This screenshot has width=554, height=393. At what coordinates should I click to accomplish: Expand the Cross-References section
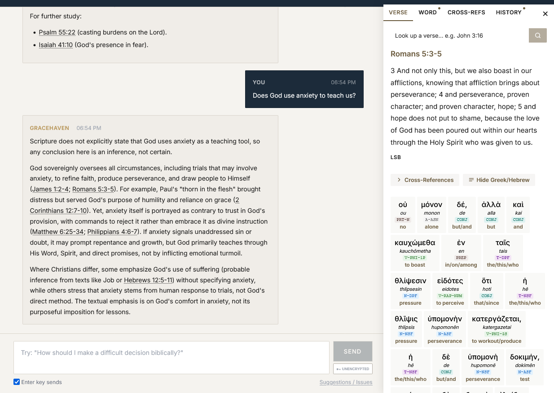coord(425,180)
